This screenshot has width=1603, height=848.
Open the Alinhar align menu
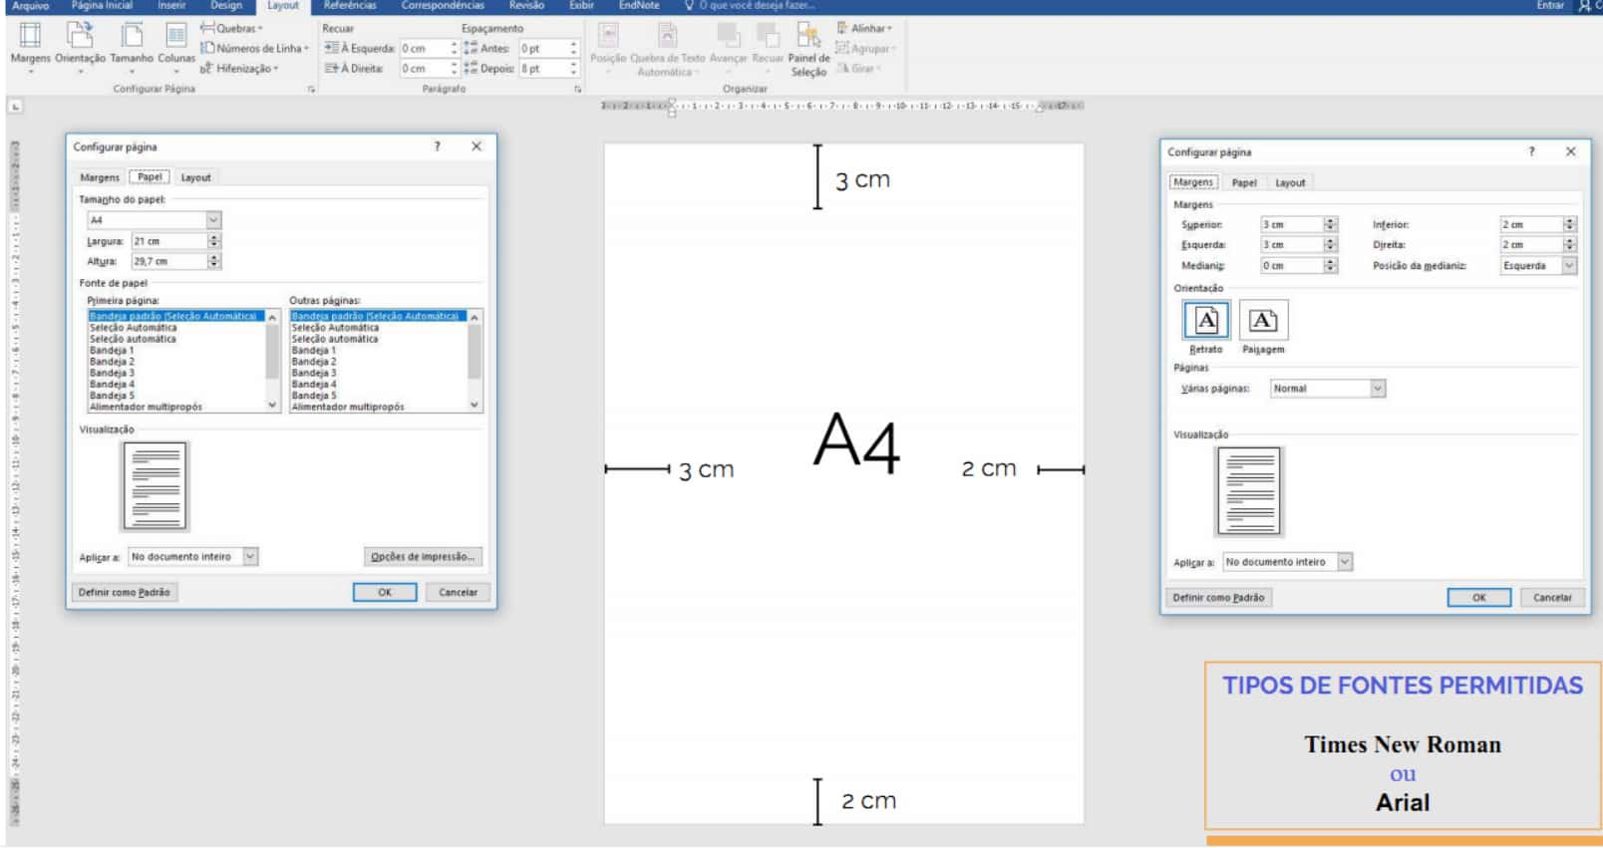click(864, 28)
